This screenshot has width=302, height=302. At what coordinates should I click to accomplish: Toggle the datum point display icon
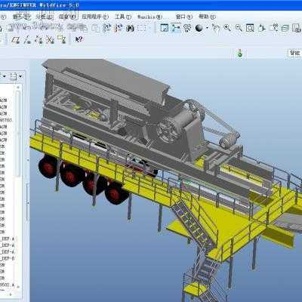(x=39, y=39)
